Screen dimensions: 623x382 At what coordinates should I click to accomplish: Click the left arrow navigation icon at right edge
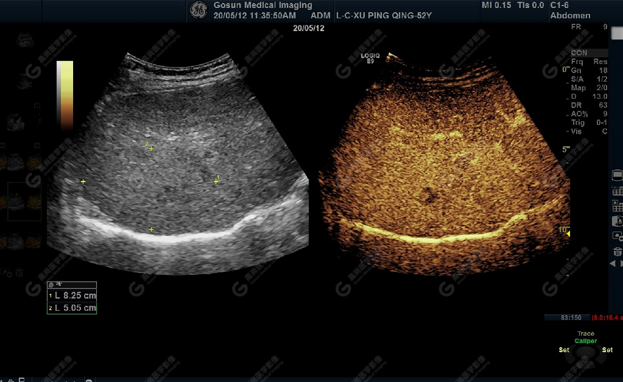613,264
